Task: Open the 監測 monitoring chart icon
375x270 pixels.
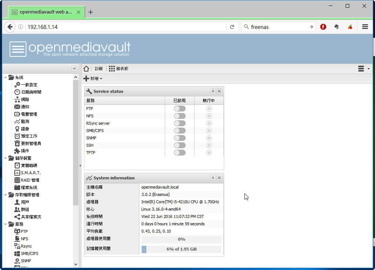Action: click(17, 121)
